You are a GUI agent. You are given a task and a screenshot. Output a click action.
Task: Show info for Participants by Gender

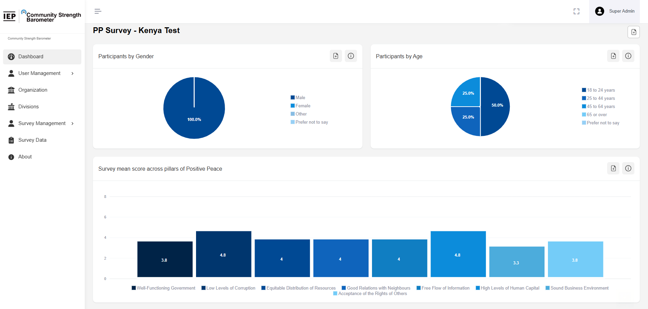pyautogui.click(x=351, y=56)
